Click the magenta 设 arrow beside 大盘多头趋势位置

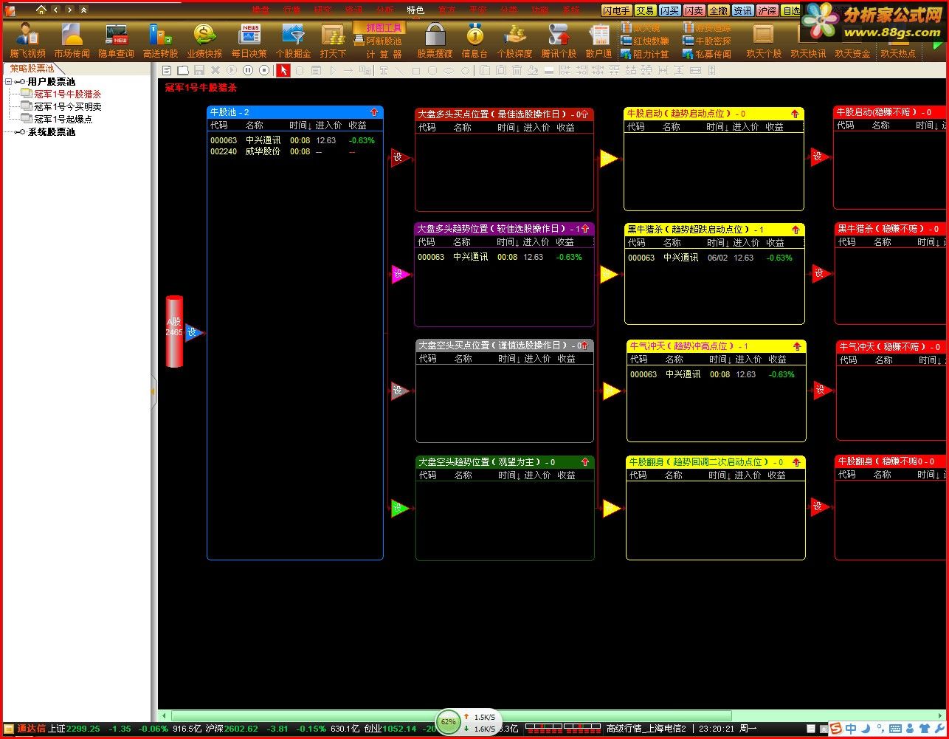pyautogui.click(x=399, y=275)
